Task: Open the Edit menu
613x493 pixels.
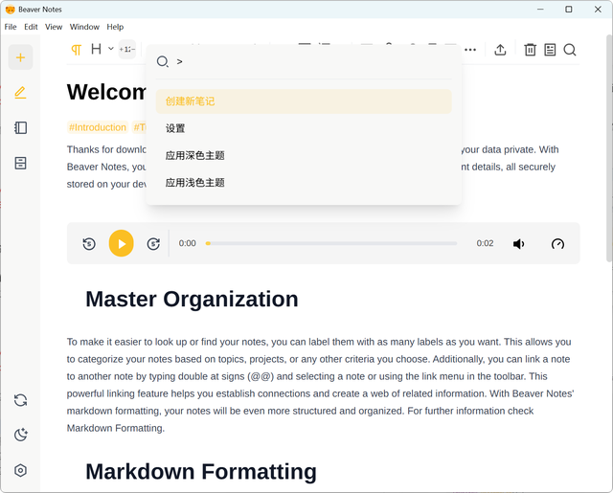Action: (31, 27)
